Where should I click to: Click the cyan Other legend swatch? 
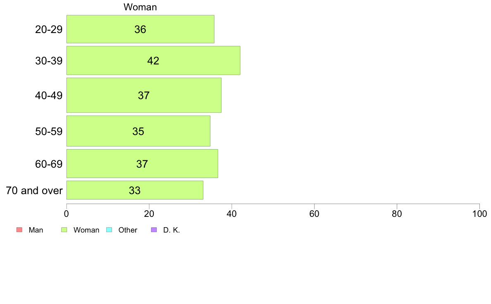pyautogui.click(x=109, y=230)
